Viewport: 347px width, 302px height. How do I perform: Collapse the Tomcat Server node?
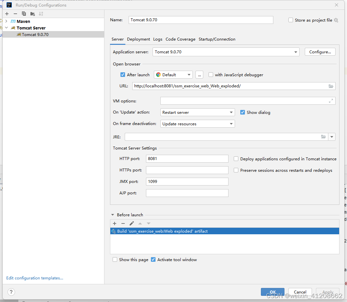coord(6,28)
